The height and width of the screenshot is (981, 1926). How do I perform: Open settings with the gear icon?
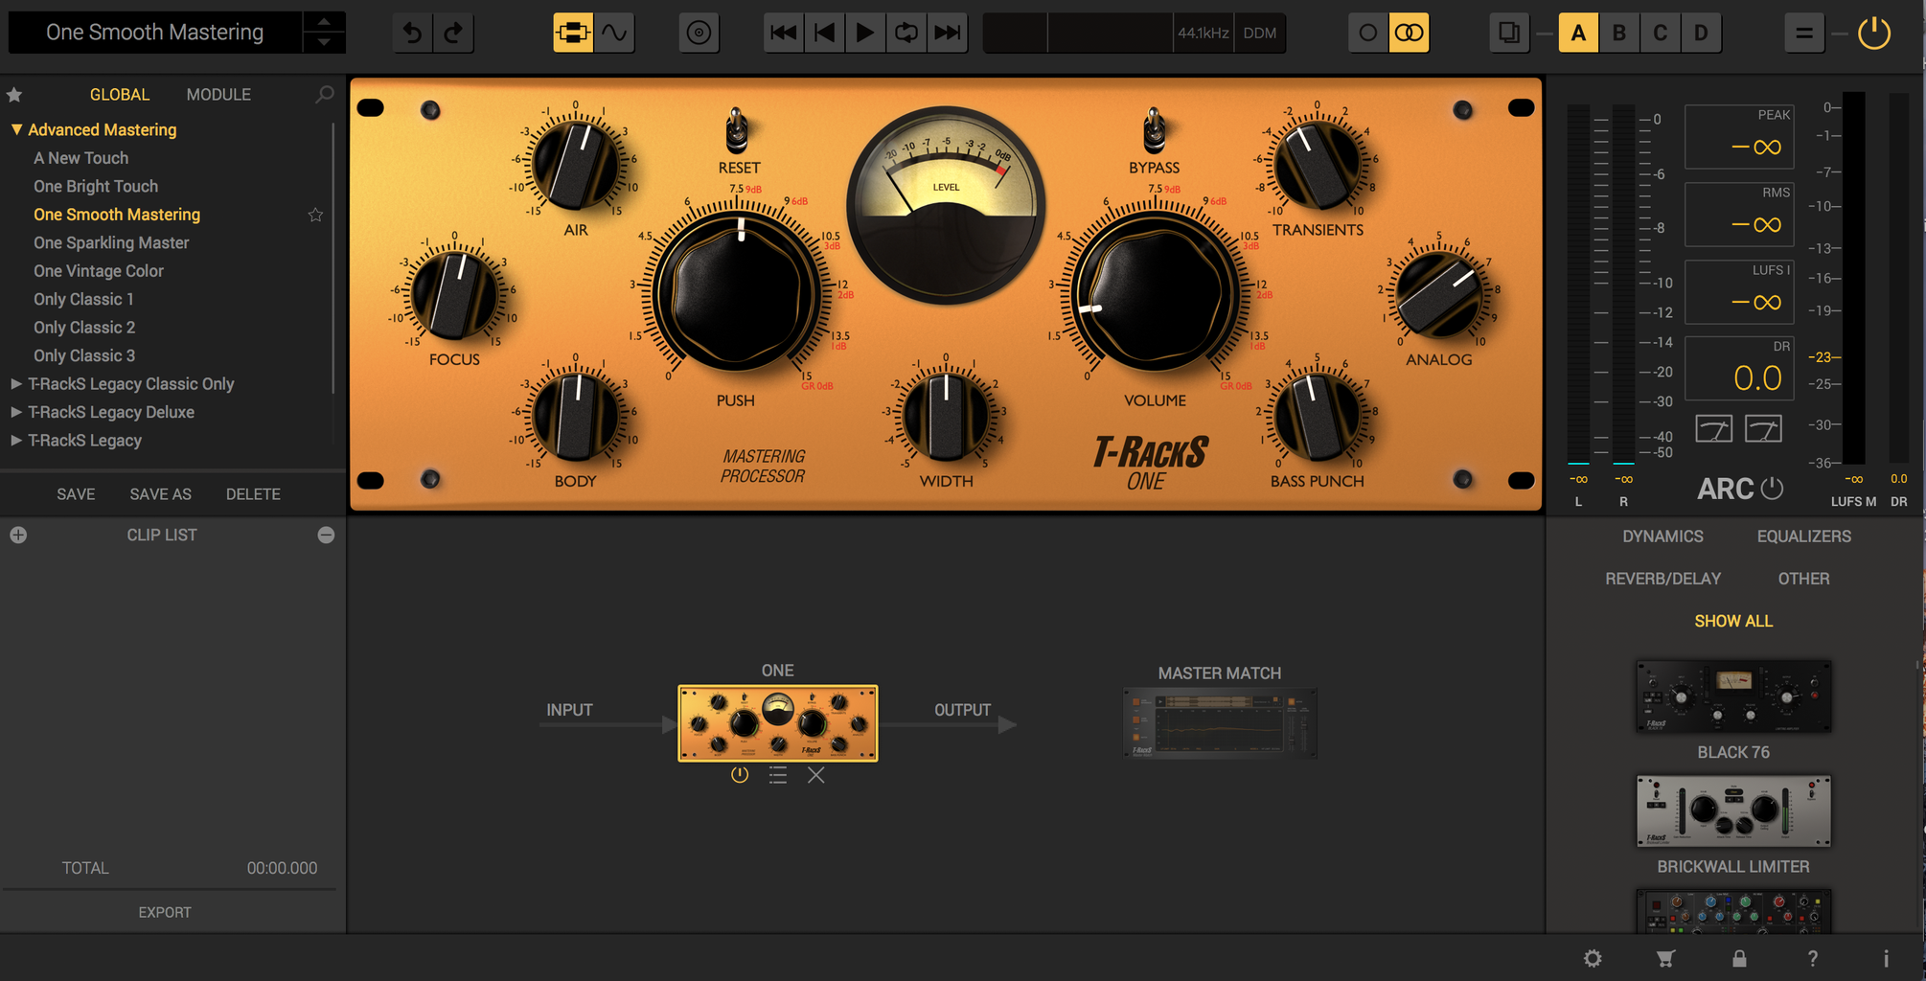(1593, 958)
